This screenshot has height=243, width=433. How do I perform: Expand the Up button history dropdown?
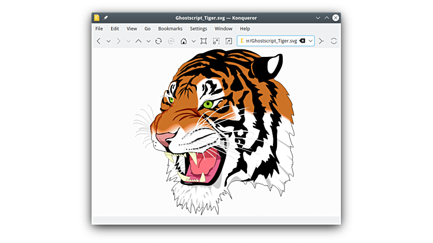tap(148, 41)
